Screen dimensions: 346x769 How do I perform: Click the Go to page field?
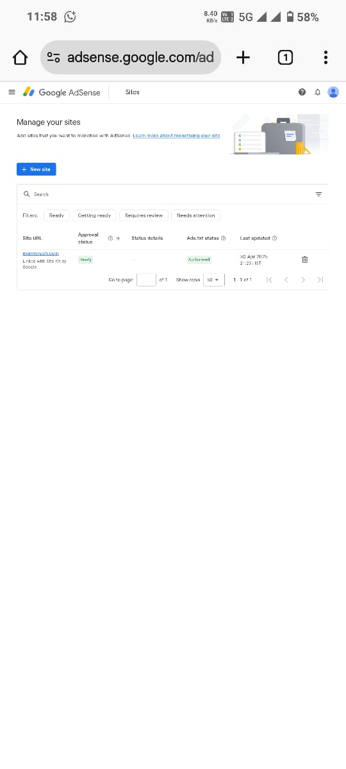(146, 280)
